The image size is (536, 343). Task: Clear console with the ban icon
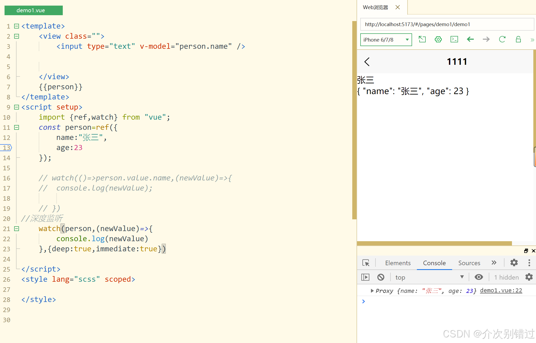pyautogui.click(x=381, y=277)
